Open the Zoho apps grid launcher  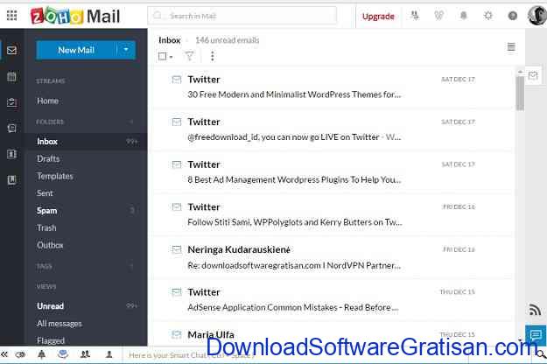tap(12, 16)
